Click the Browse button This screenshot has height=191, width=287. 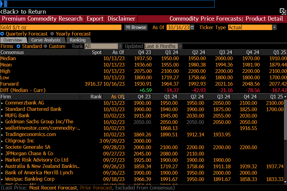pos(136,27)
